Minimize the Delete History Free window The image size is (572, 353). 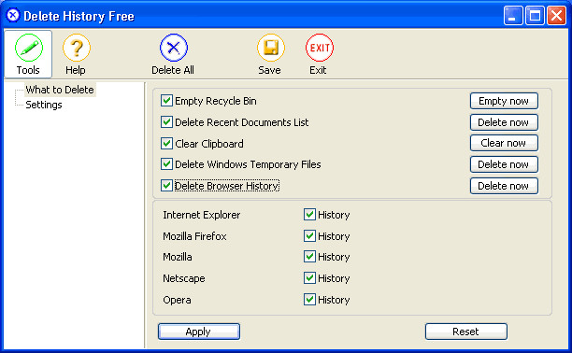[x=513, y=16]
